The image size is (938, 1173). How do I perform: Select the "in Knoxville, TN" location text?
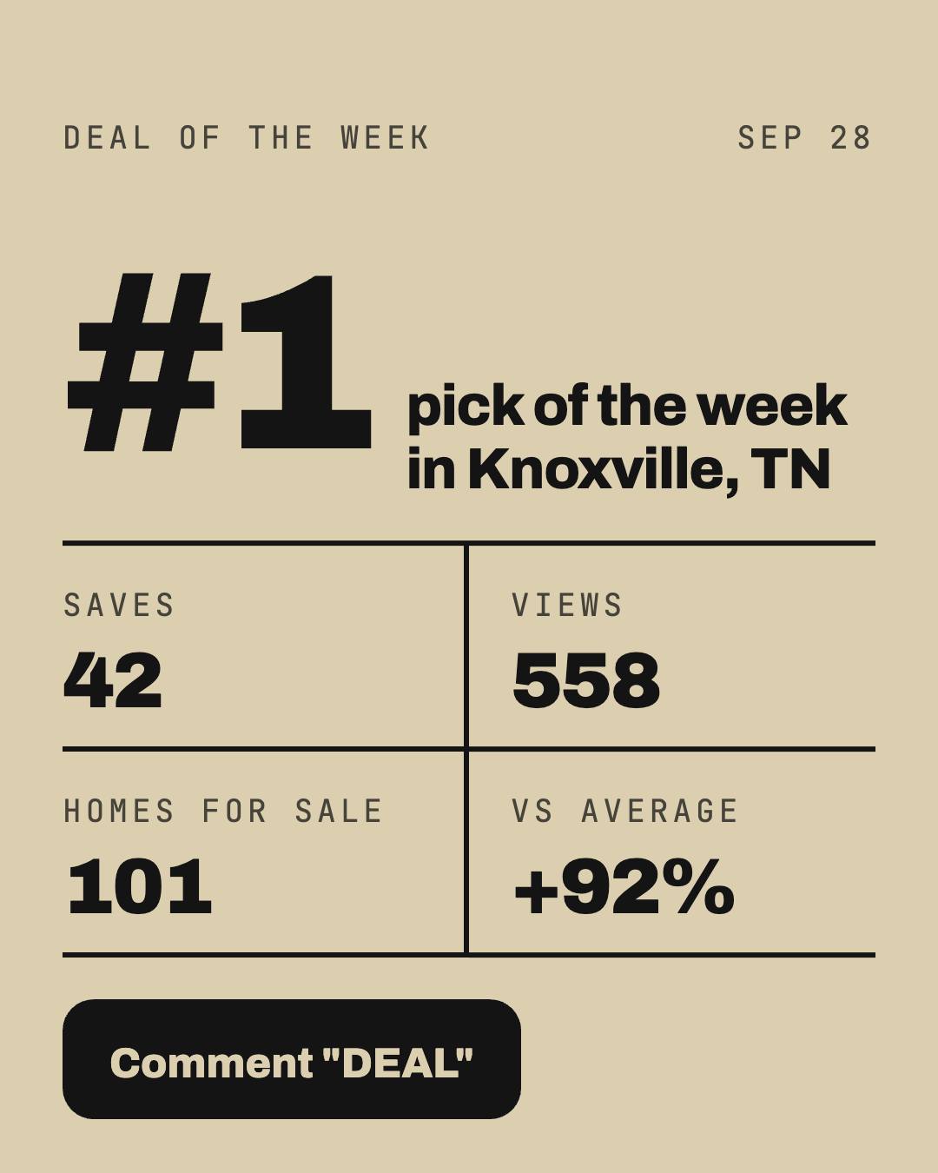tap(619, 469)
